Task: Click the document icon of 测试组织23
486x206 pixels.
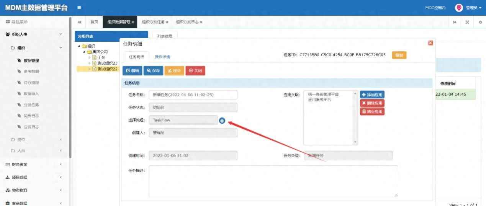Action: [x=95, y=63]
